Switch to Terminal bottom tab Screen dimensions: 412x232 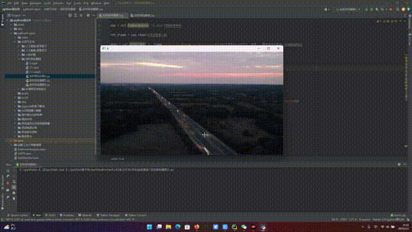pos(85,215)
